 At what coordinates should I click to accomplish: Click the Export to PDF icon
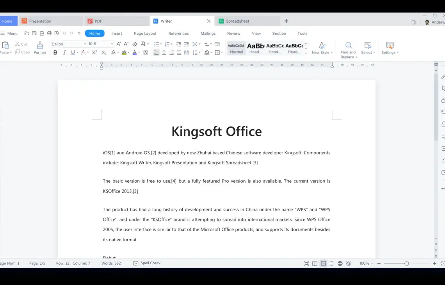(x=42, y=33)
